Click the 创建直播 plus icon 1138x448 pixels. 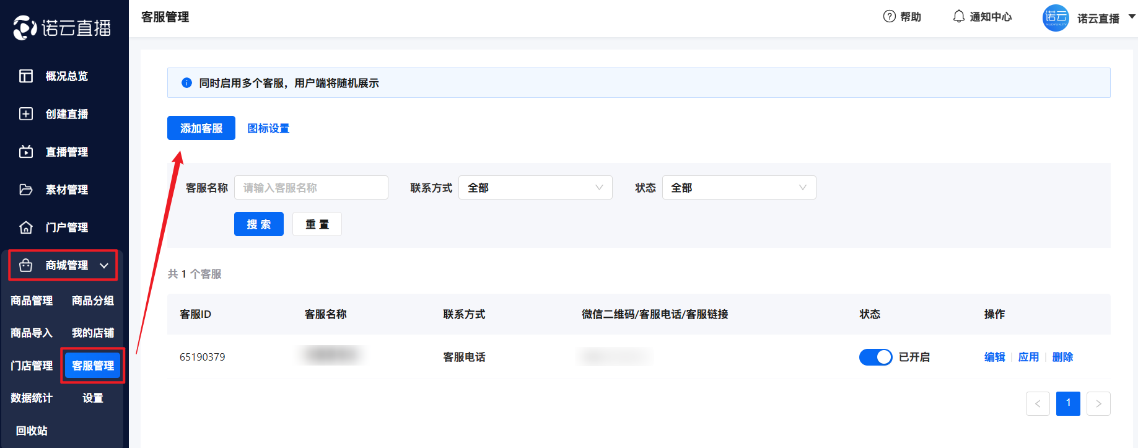tap(26, 114)
